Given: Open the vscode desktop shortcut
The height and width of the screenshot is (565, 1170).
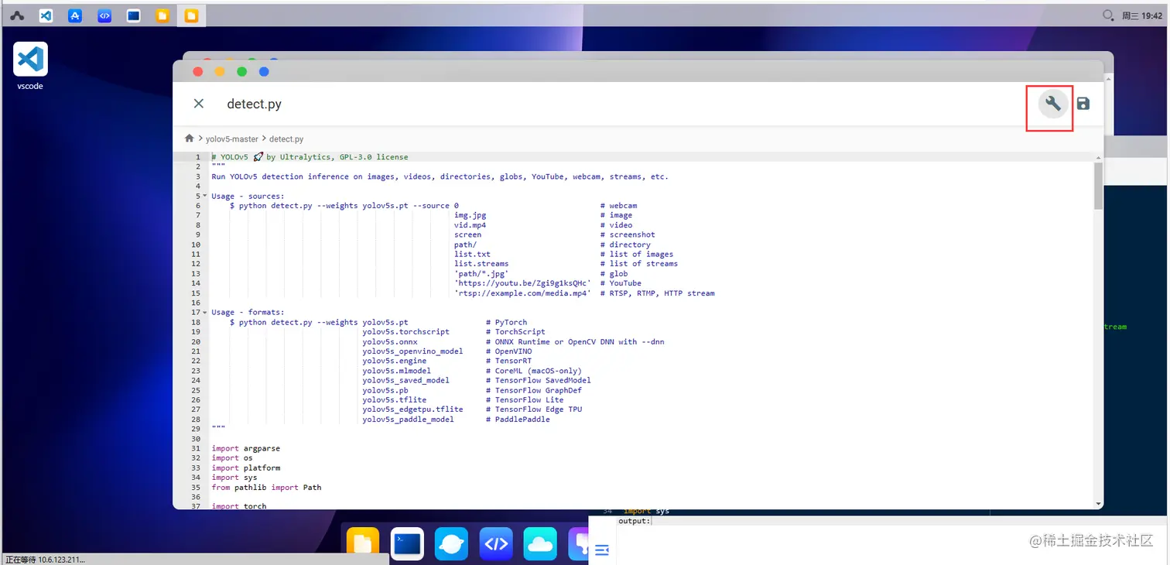Looking at the screenshot, I should click(30, 67).
